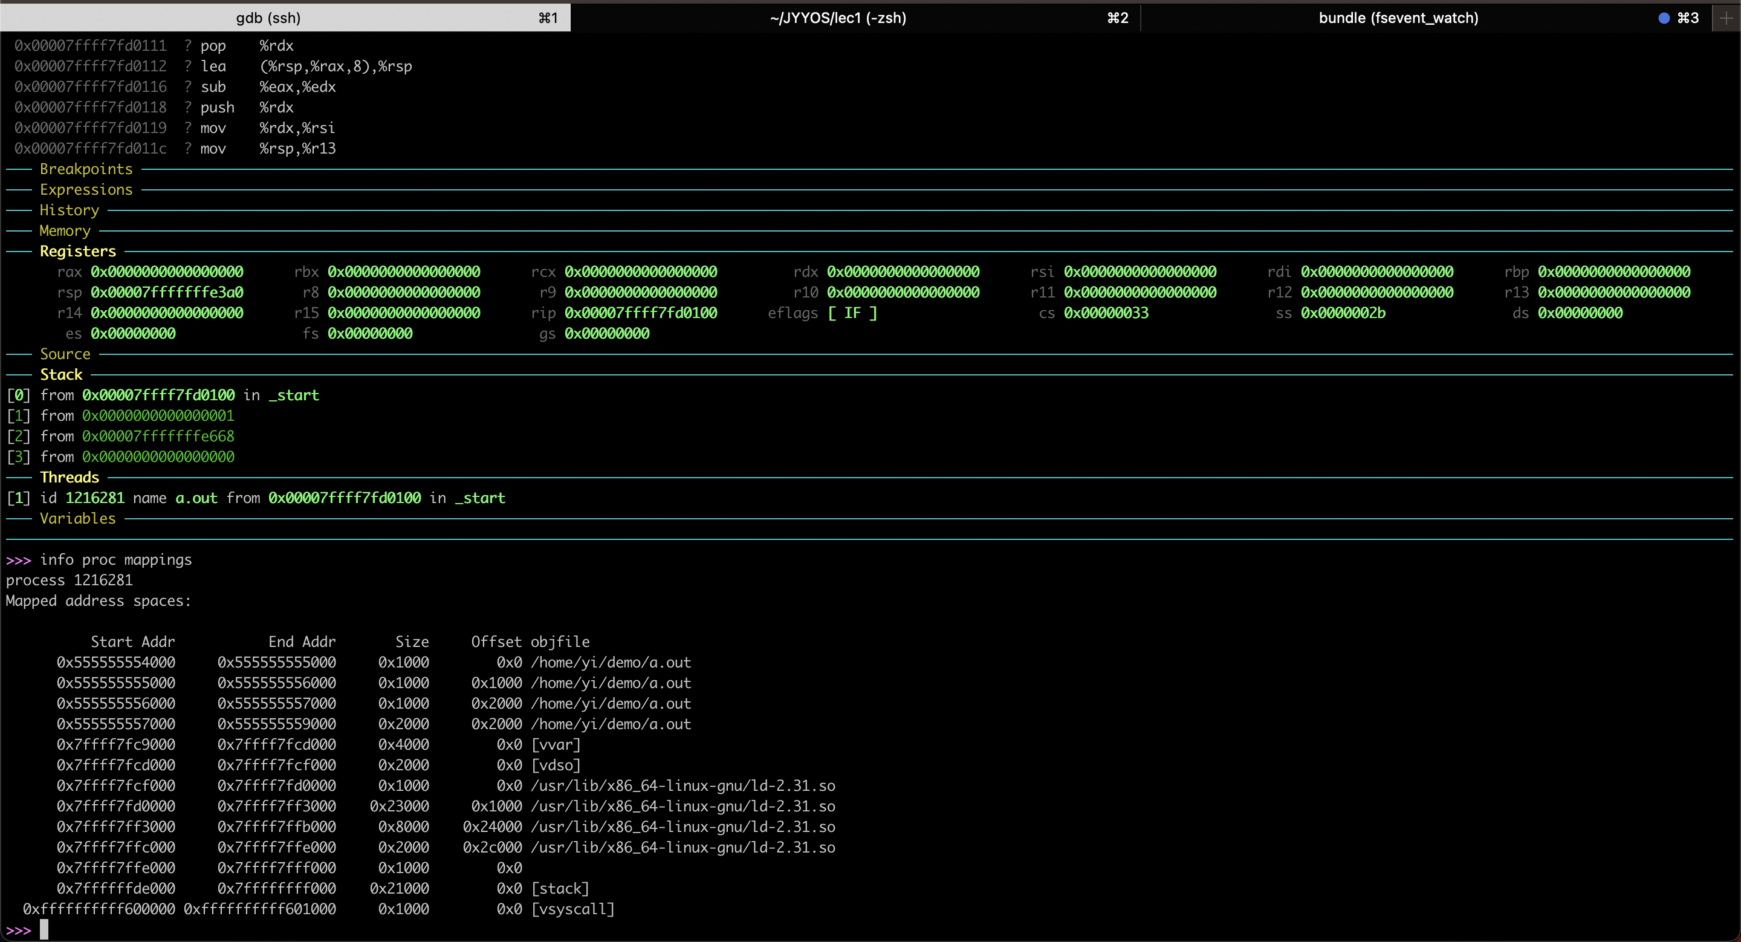The width and height of the screenshot is (1741, 942).
Task: Click the rbp register value
Action: [x=1614, y=271]
